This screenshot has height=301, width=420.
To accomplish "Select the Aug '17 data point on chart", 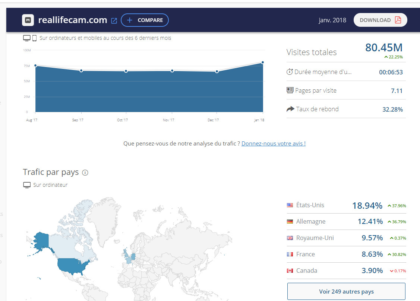I will point(35,65).
